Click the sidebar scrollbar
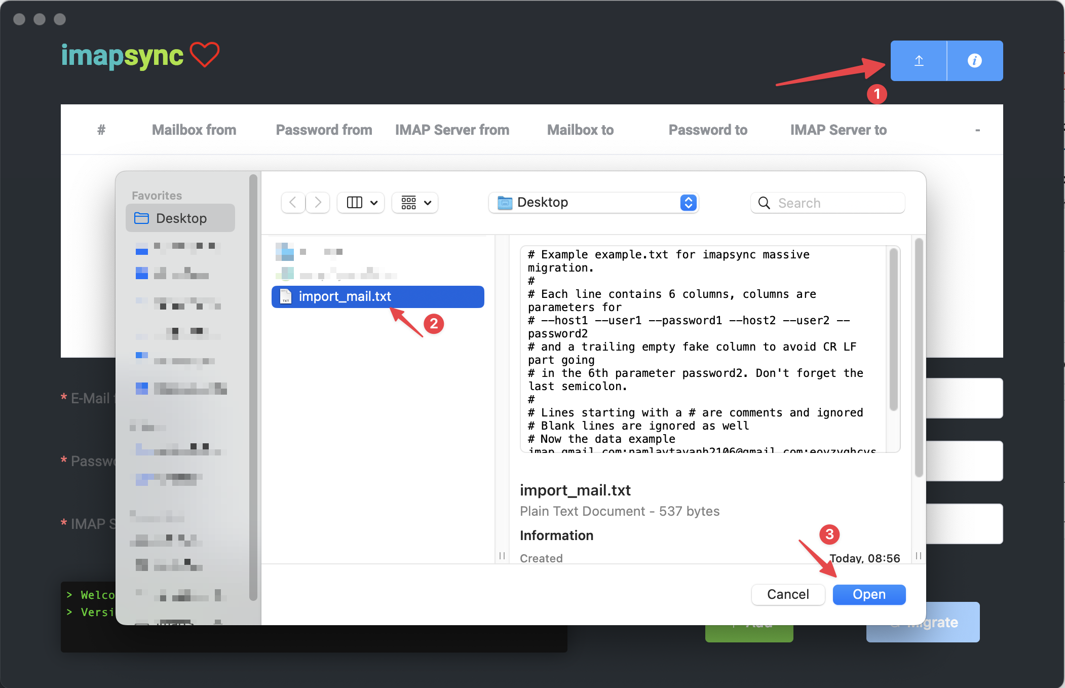 click(253, 388)
